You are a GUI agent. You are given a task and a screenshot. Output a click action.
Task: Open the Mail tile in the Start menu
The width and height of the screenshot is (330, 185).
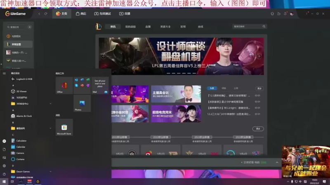click(100, 86)
